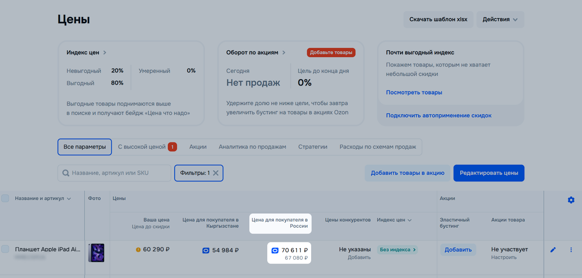582x278 pixels.
Task: Click the Ozon card icon next to 70 611 ₽
Action: tap(275, 251)
